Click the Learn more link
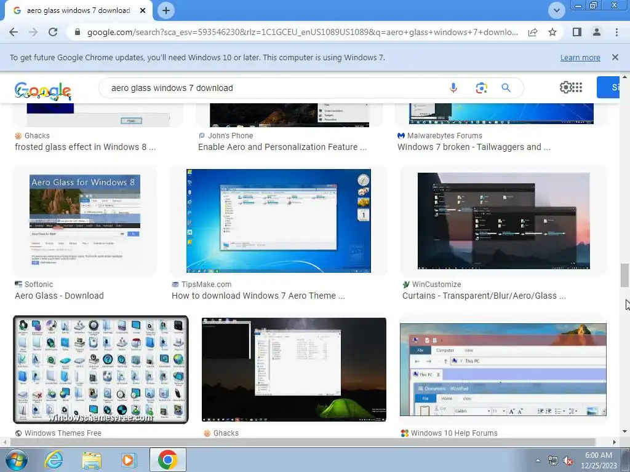 tap(580, 57)
